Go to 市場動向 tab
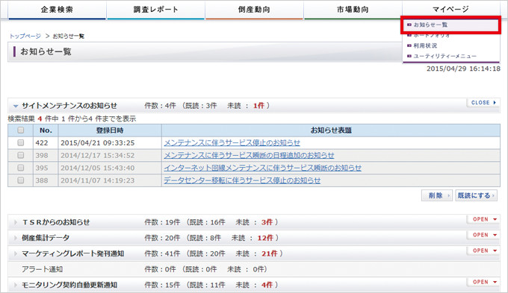 [x=353, y=10]
